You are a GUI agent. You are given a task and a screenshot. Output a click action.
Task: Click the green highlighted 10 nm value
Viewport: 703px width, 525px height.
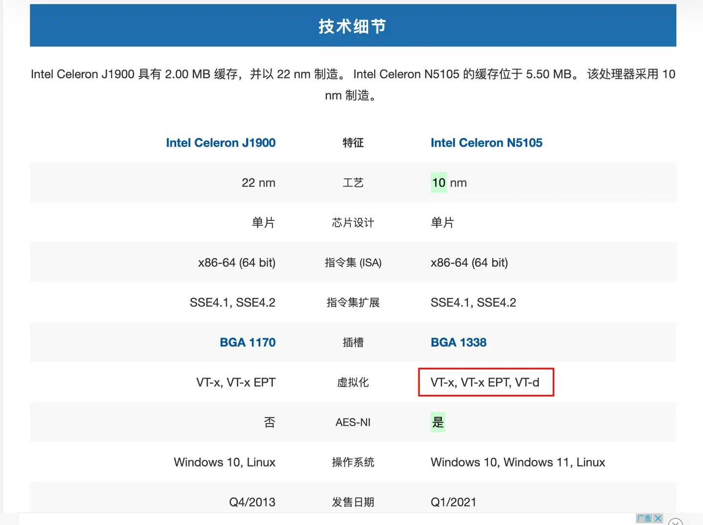tap(439, 183)
